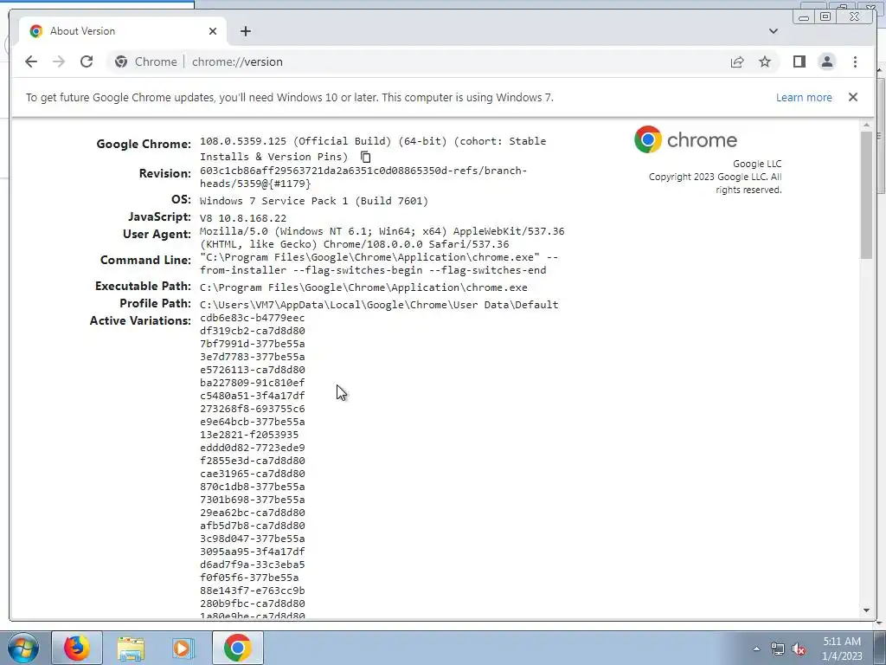886x665 pixels.
Task: Click the scrollbar up arrow
Action: point(866,125)
